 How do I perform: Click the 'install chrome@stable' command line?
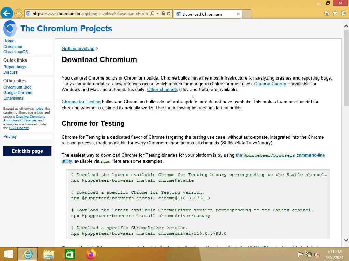132,181
